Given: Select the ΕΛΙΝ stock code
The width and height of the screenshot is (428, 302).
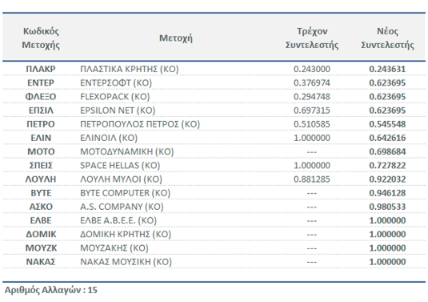Looking at the screenshot, I should pos(41,138).
